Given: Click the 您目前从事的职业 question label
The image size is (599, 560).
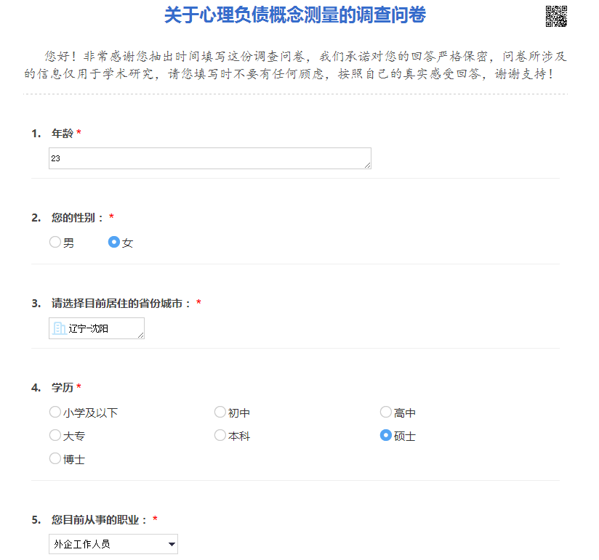Looking at the screenshot, I should tap(100, 520).
